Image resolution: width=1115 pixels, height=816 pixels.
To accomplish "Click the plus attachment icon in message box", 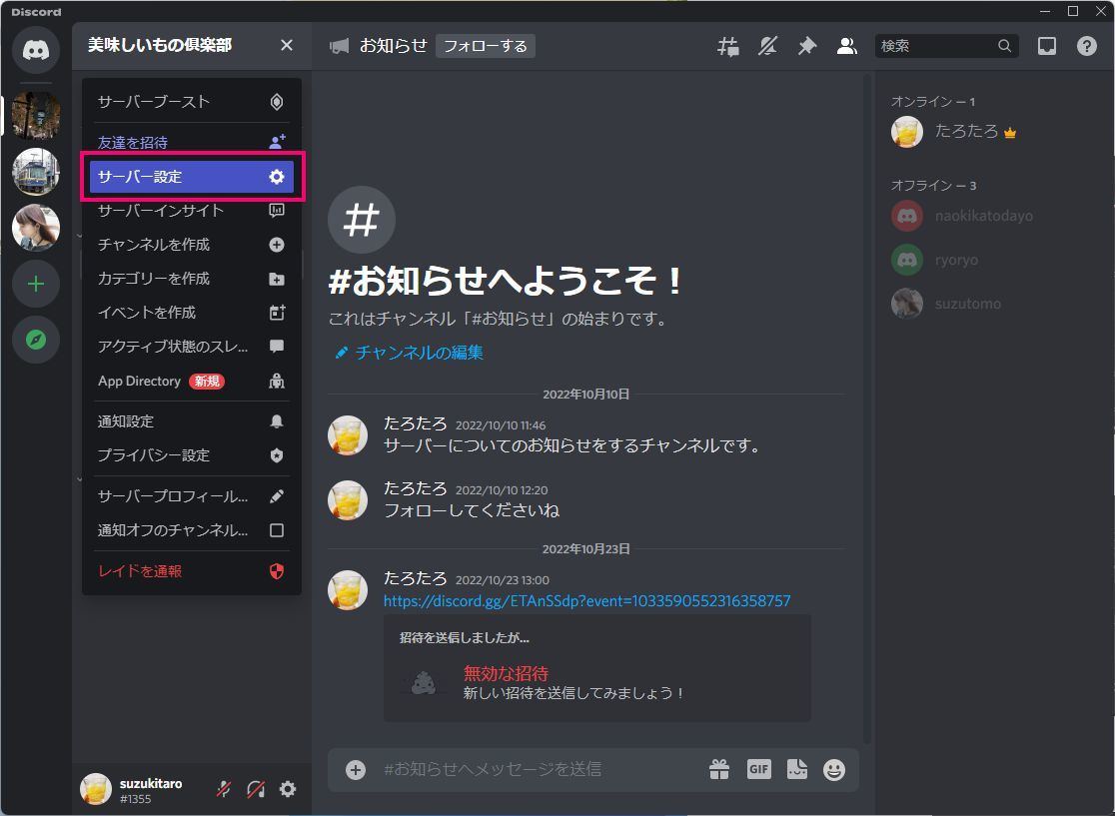I will 356,769.
